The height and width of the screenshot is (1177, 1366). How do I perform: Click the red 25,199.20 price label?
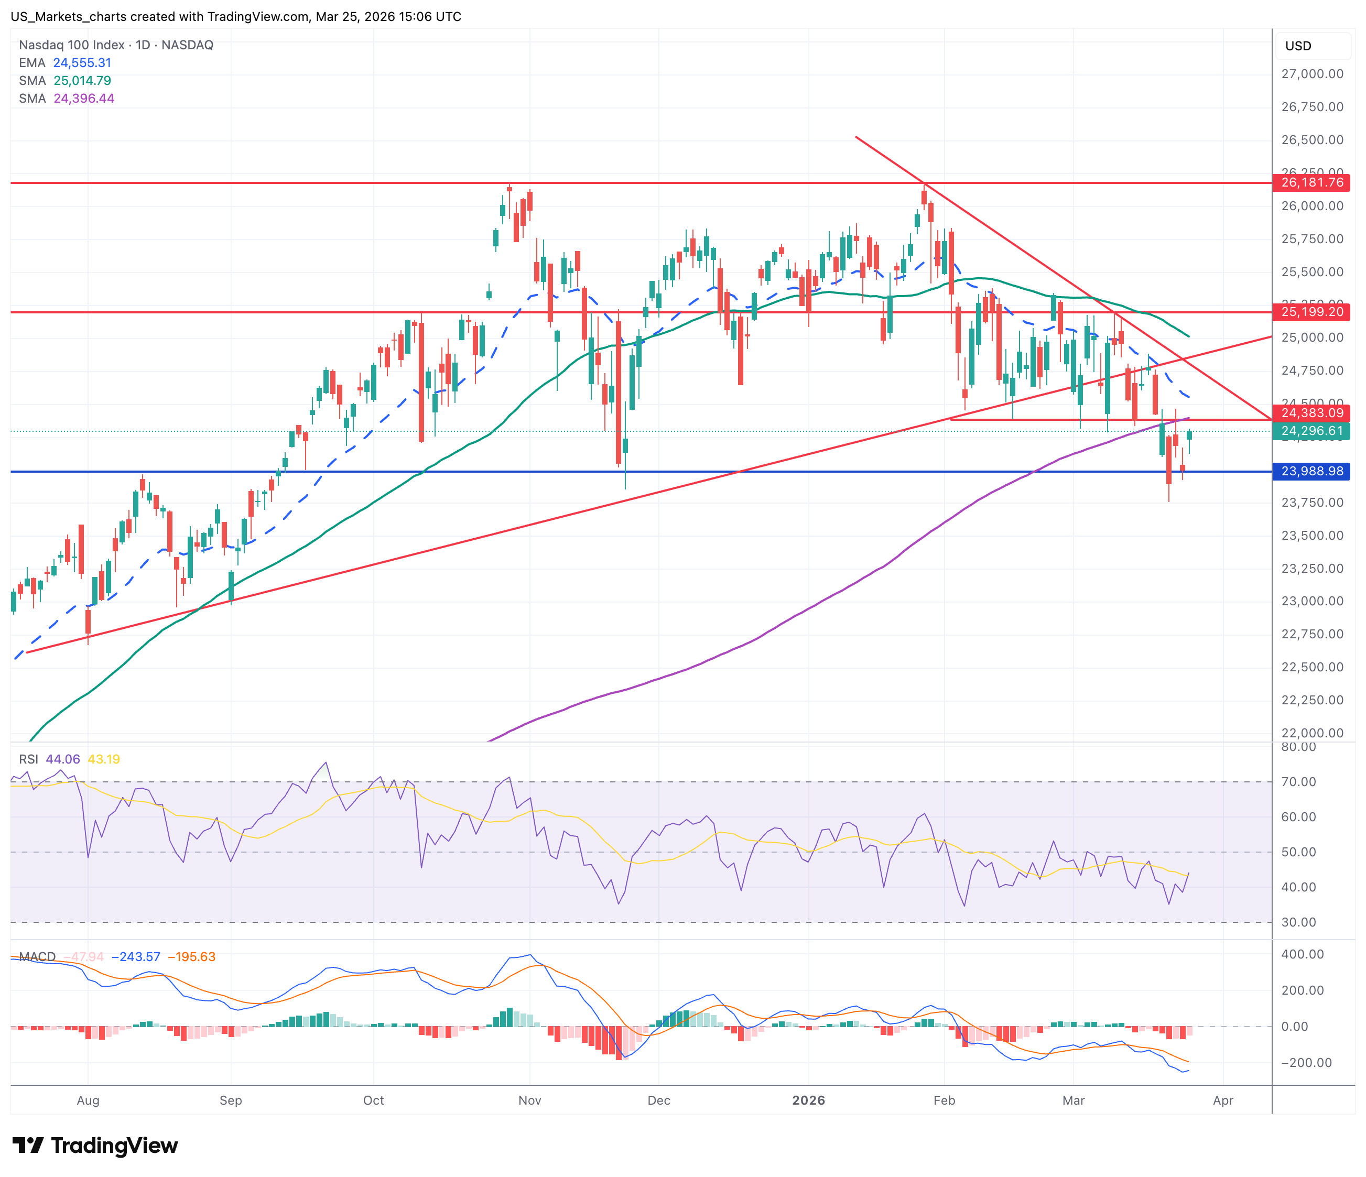pos(1310,312)
